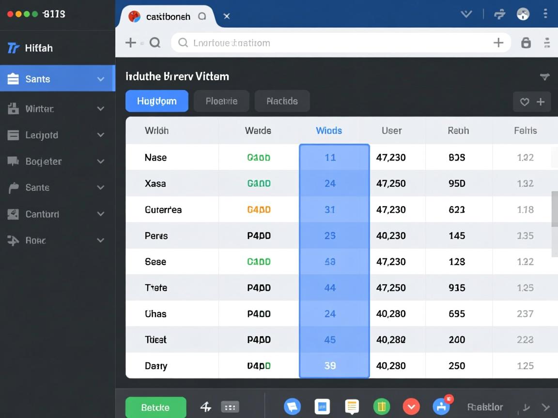Expand the Ledjotd sidebar chevron
This screenshot has height=418, width=558.
pos(101,135)
